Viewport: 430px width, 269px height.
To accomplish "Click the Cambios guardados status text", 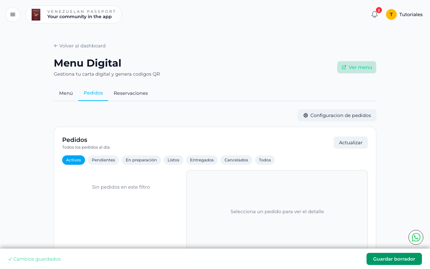I will click(x=34, y=259).
